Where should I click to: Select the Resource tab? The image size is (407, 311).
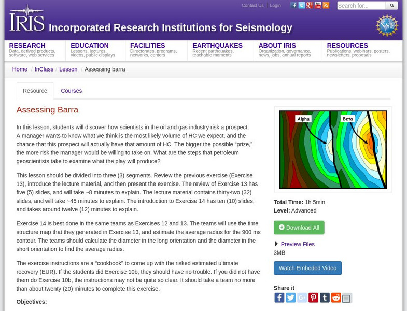35,91
